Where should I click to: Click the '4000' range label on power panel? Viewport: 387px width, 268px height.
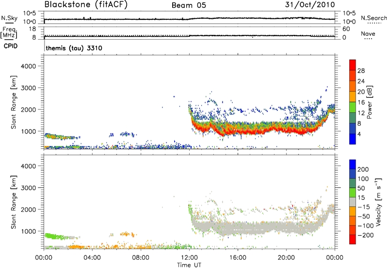point(29,66)
